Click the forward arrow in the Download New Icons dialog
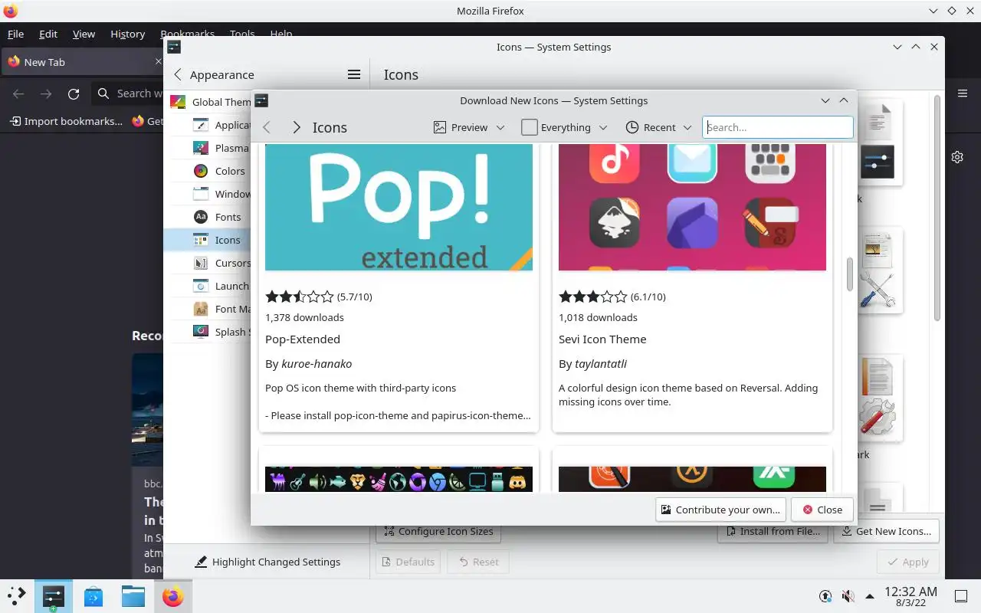981x613 pixels. coord(297,127)
